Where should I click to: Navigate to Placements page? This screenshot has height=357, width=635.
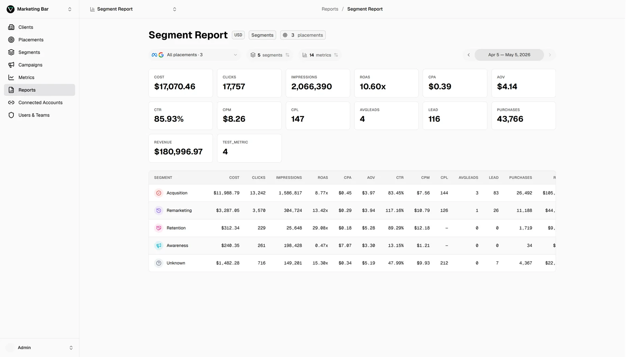pyautogui.click(x=40, y=40)
